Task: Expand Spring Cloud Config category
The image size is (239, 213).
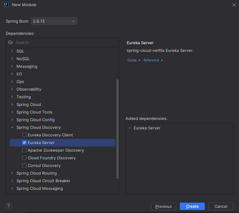Action: coord(12,120)
